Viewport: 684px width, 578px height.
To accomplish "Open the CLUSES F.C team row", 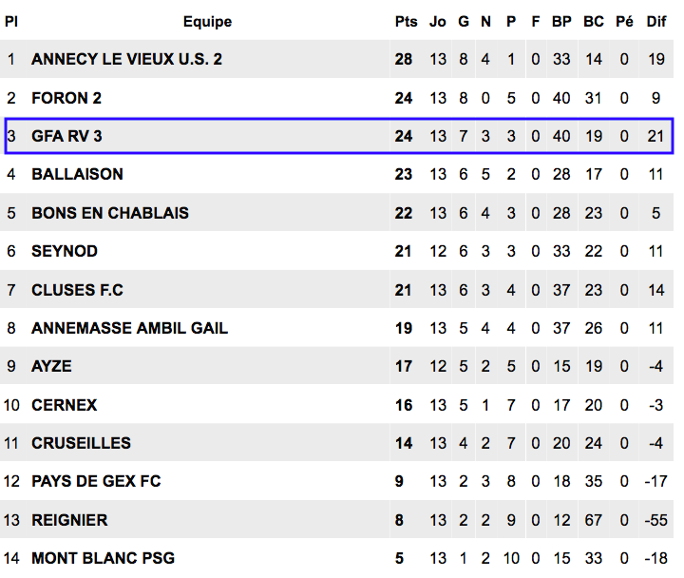I will pos(336,289).
